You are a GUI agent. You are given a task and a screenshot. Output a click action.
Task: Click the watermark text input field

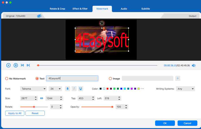72,79
